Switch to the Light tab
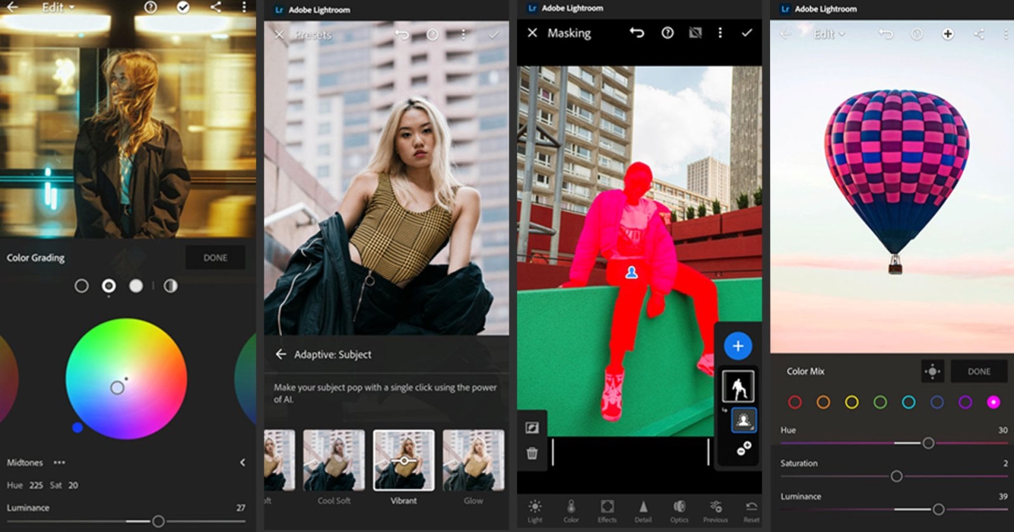1014x532 pixels. pos(535,510)
